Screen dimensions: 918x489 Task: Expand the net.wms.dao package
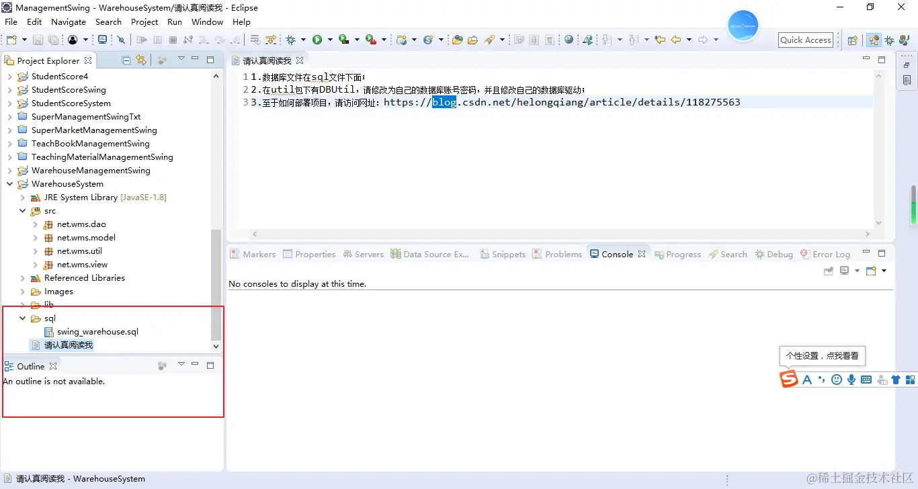point(35,224)
